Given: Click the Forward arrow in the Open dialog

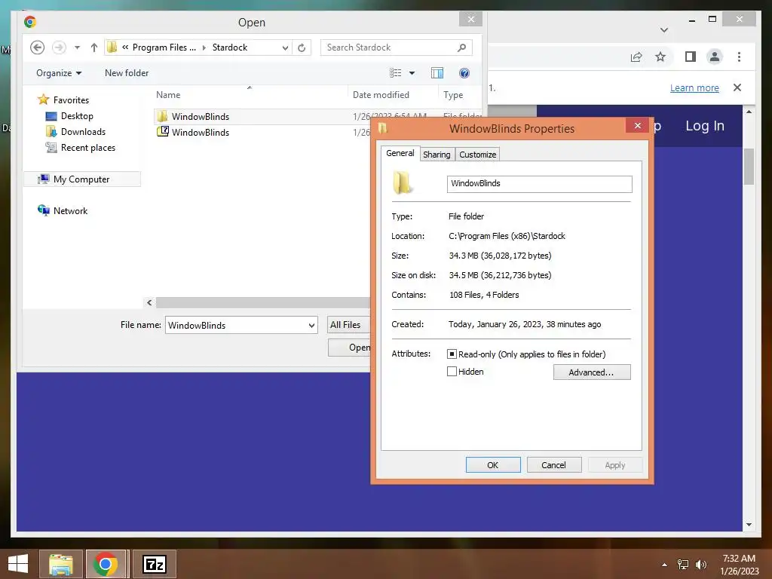Looking at the screenshot, I should coord(59,47).
